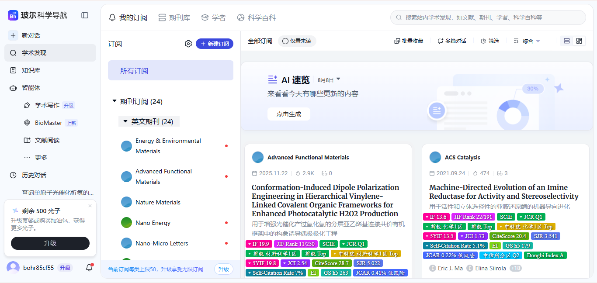
Task: Click the dark 升级 button in photon card
Action: click(50, 243)
